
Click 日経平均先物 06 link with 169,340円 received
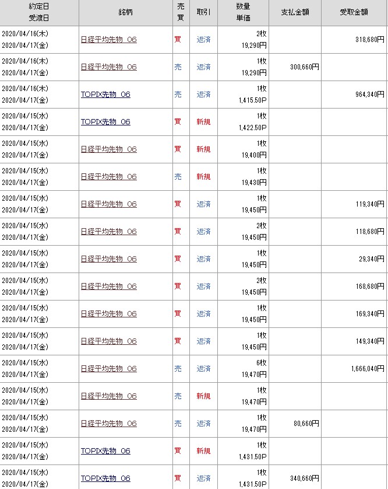point(108,314)
